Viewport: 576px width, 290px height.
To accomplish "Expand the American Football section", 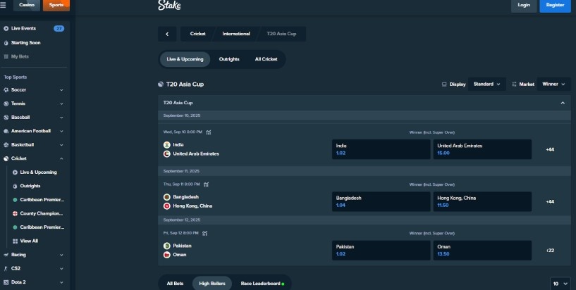I will pos(61,131).
